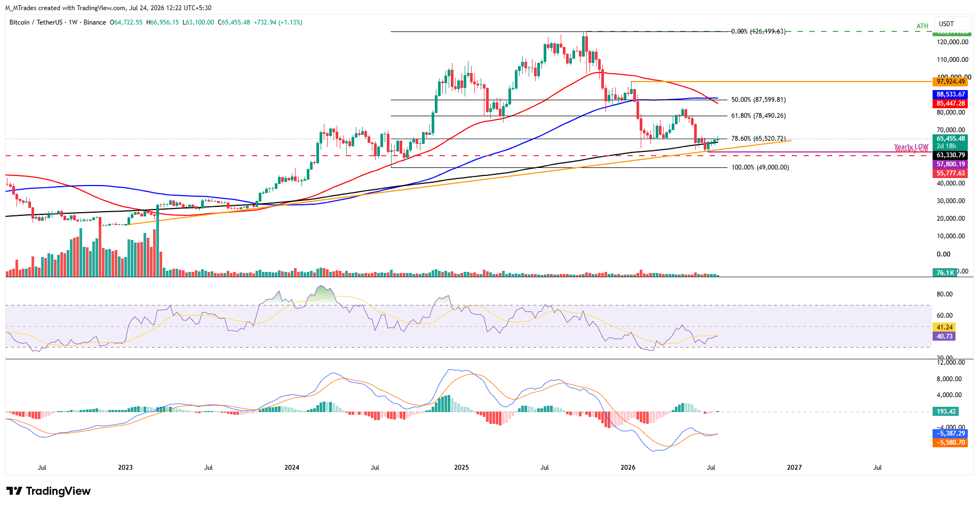979x507 pixels.
Task: Click the 76.1K volume label
Action: 945,273
